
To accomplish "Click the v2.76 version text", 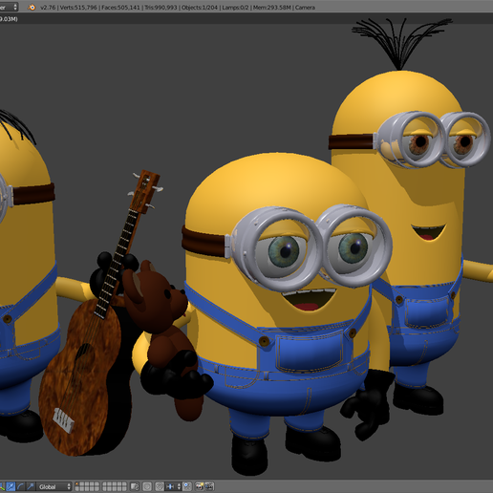I will (x=48, y=7).
